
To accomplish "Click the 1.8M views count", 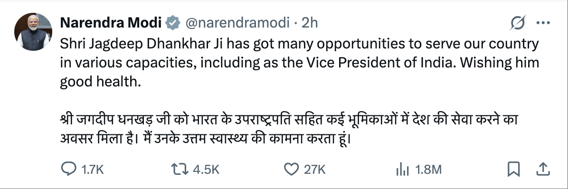I will click(x=428, y=170).
